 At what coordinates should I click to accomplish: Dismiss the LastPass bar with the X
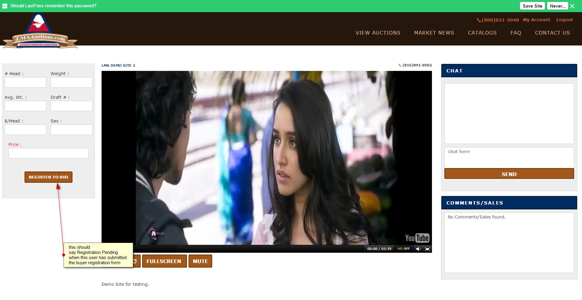[x=572, y=6]
